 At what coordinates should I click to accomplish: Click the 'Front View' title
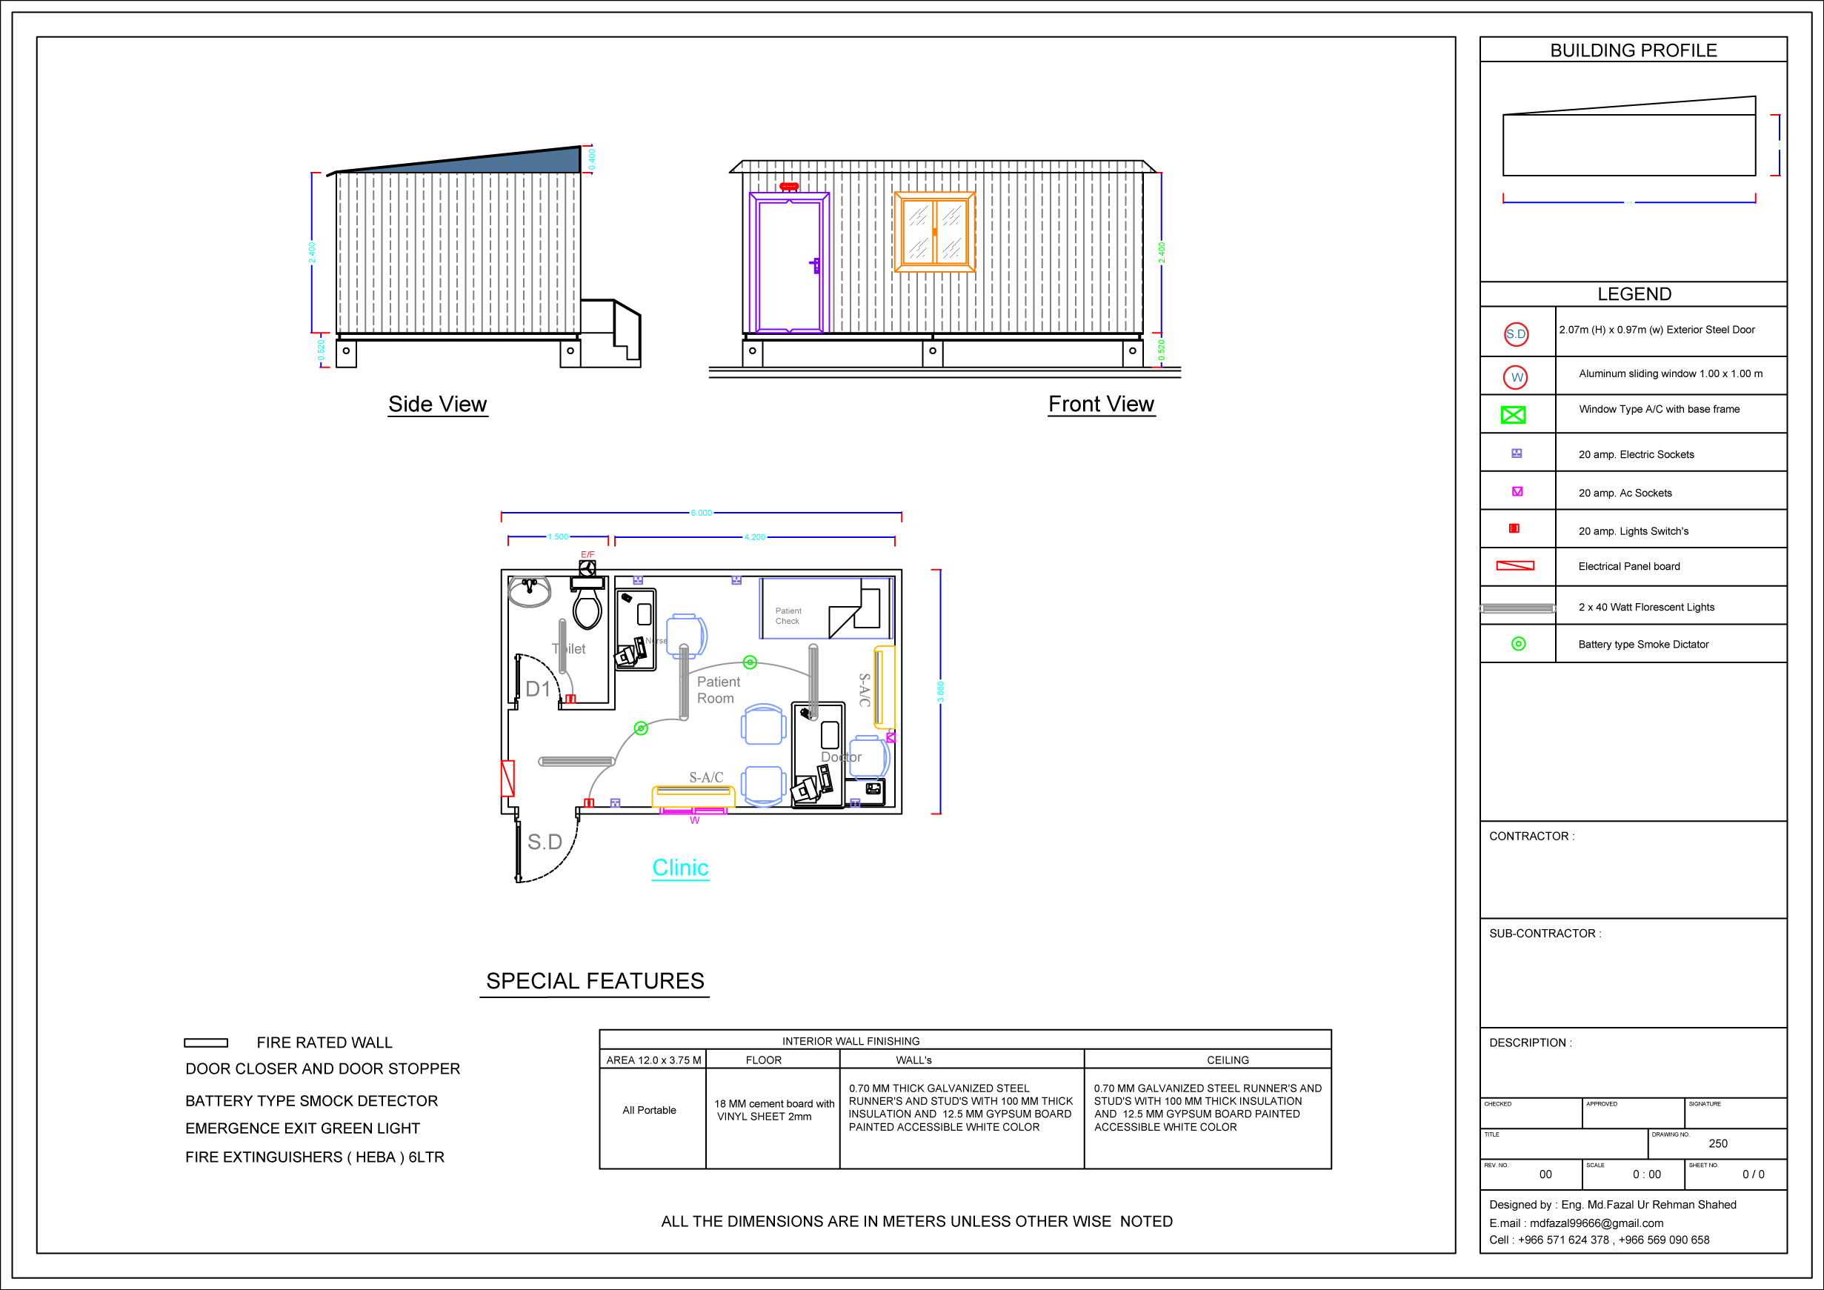coord(1101,404)
